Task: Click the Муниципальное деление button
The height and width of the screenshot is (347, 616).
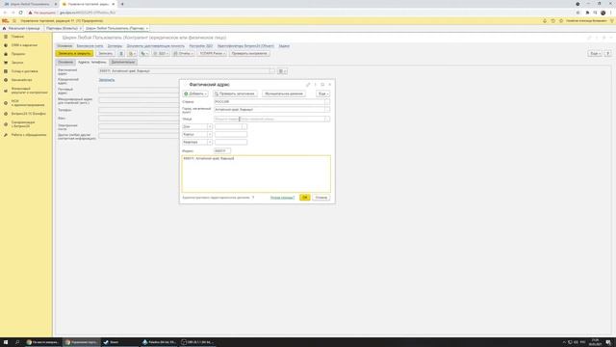Action: point(284,93)
